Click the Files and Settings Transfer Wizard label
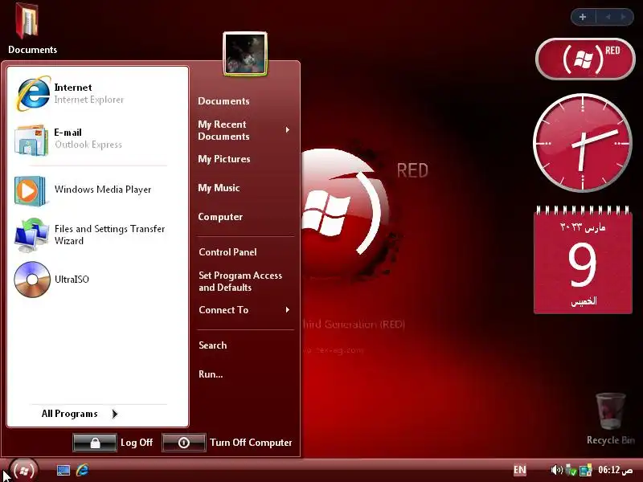This screenshot has width=643, height=482. 110,235
